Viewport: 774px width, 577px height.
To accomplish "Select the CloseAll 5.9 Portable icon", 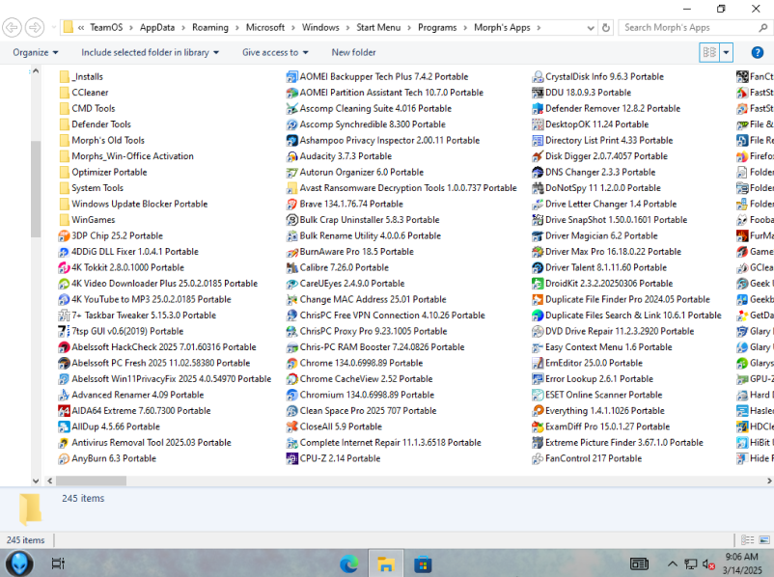I will (x=292, y=426).
